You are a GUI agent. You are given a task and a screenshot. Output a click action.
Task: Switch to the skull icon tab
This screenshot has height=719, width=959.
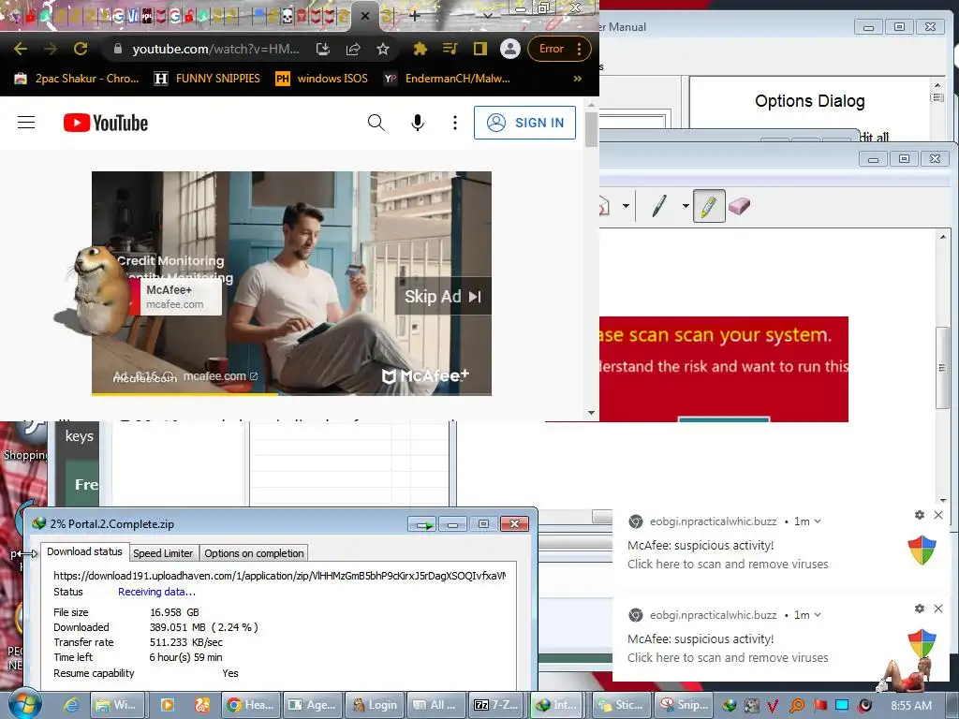tap(287, 17)
